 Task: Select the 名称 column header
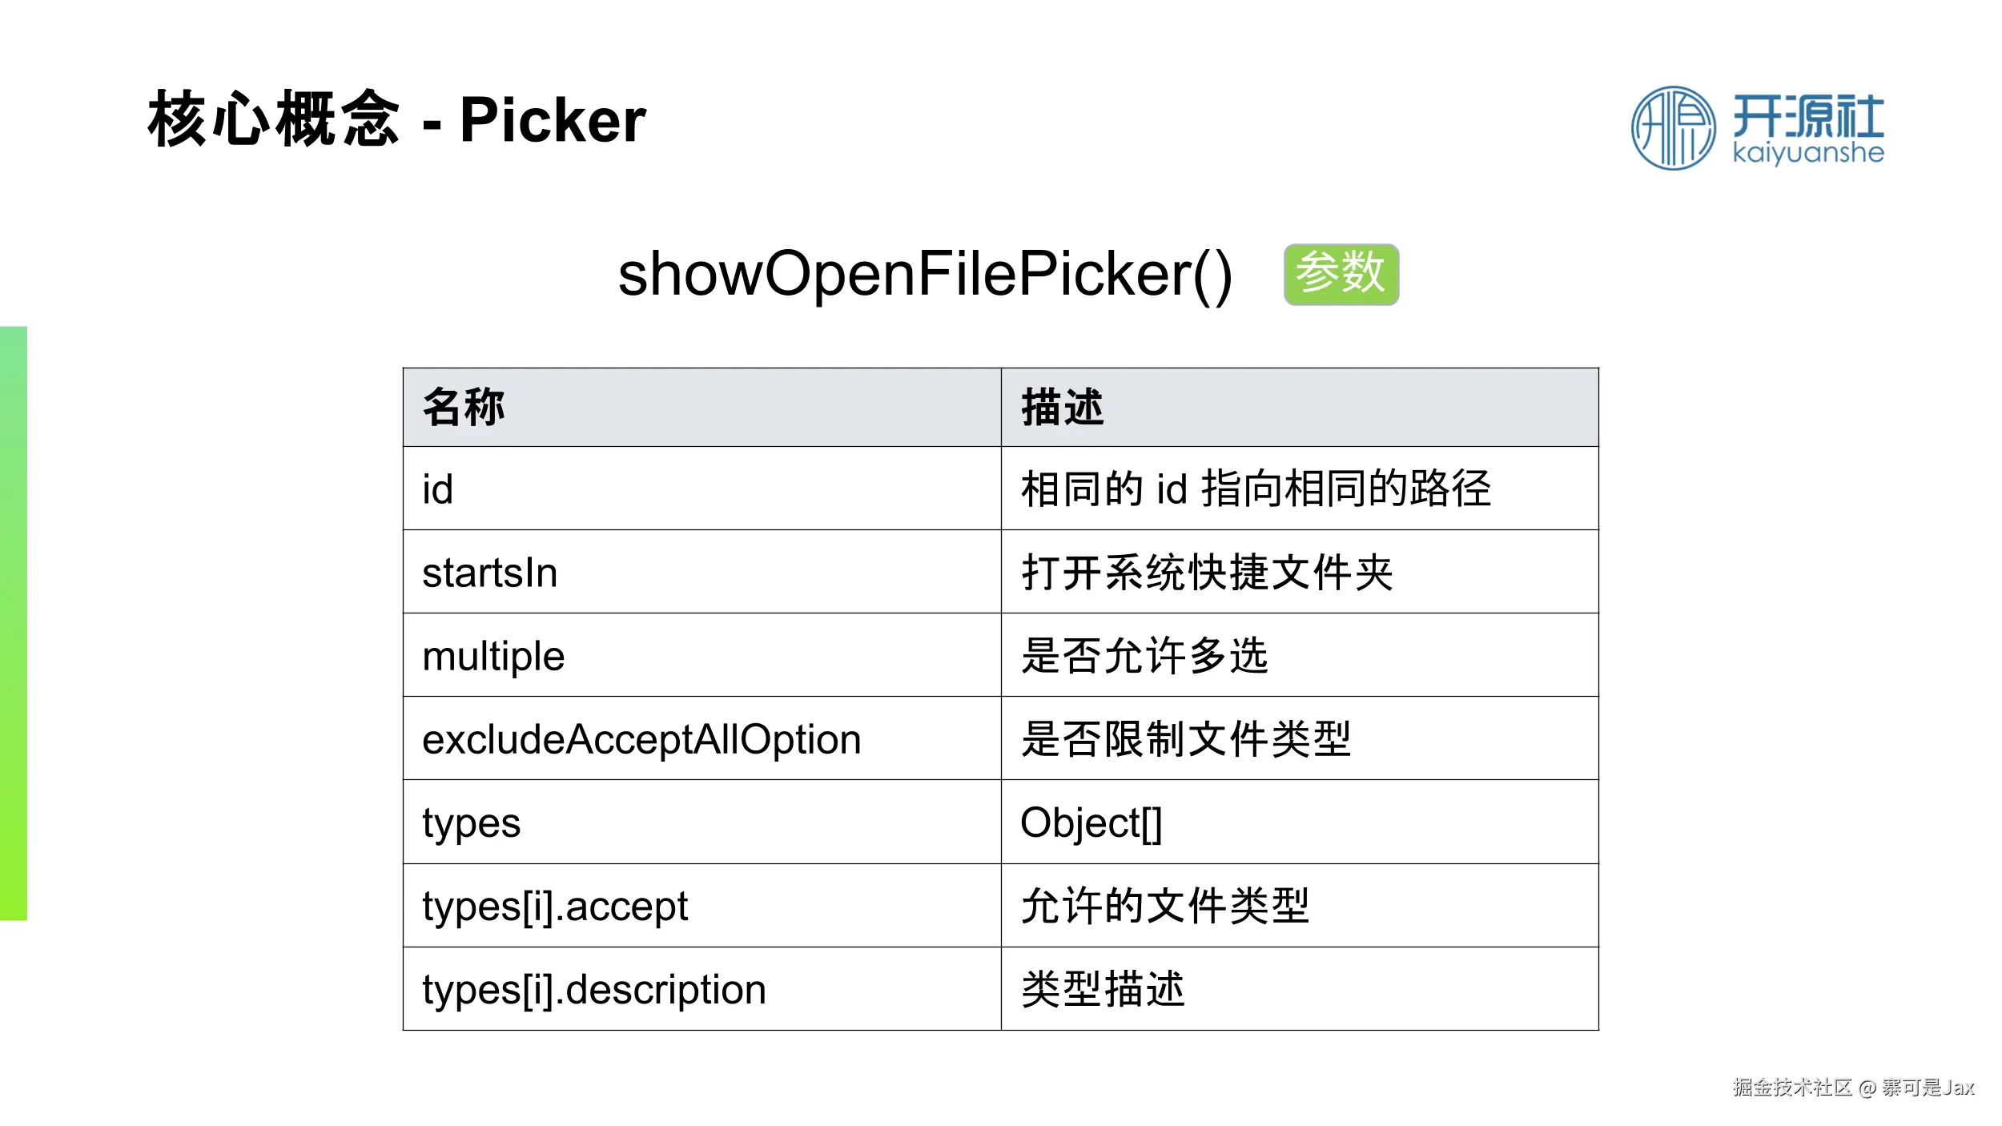[702, 407]
